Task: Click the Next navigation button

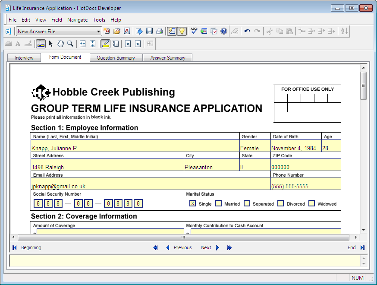Action: pyautogui.click(x=210, y=247)
